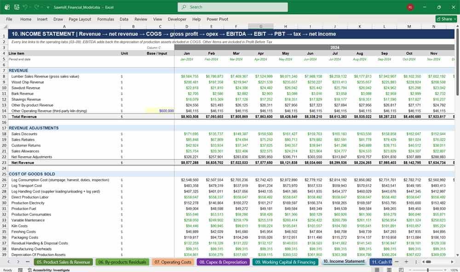Open the user account avatar
Viewport: 460px width, 272px height.
click(x=410, y=7)
